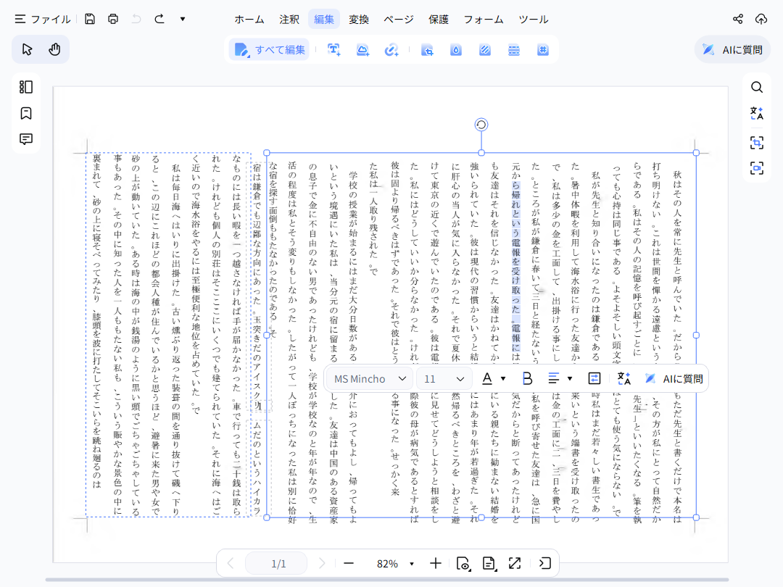Image resolution: width=783 pixels, height=587 pixels.
Task: Expand the quick access toolbar dropdown arrow
Action: [183, 19]
